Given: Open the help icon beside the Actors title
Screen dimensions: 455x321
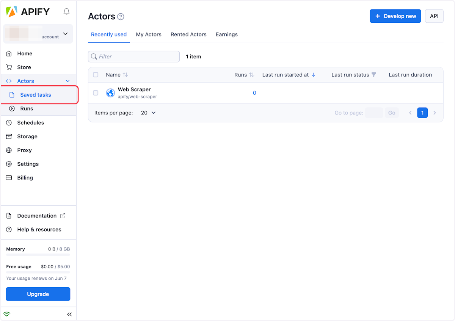Looking at the screenshot, I should pos(121,17).
